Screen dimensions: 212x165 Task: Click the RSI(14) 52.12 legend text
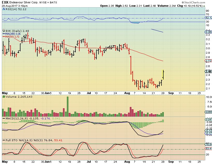pyautogui.click(x=16, y=9)
